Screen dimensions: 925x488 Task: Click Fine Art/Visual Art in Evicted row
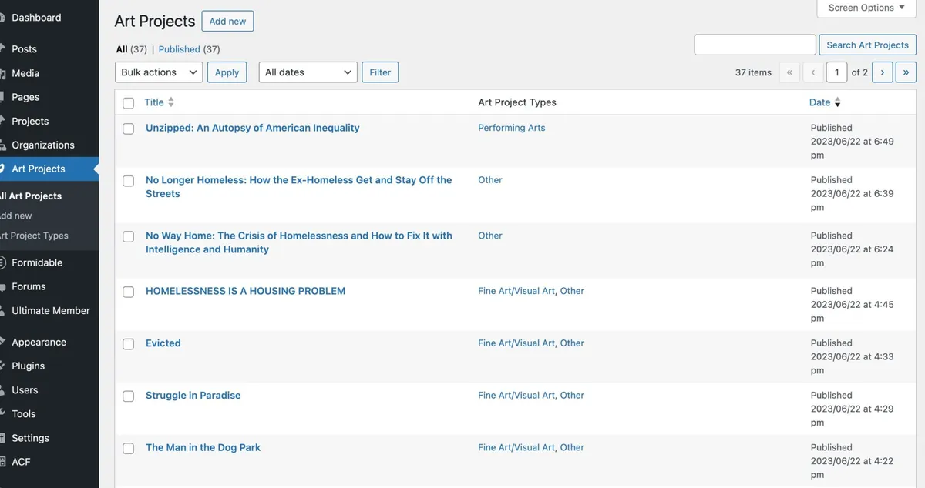(x=516, y=343)
